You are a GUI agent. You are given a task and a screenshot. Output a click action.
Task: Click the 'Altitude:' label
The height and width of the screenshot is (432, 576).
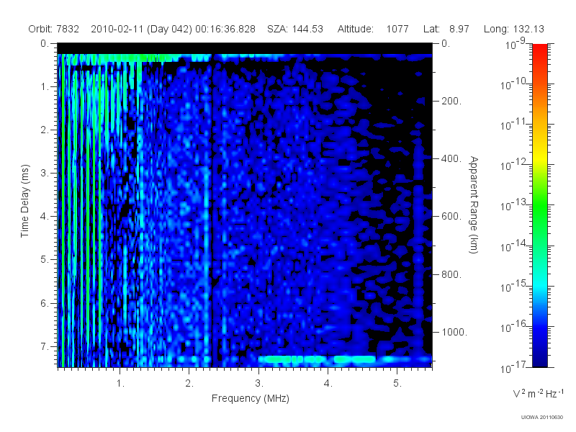pyautogui.click(x=356, y=29)
